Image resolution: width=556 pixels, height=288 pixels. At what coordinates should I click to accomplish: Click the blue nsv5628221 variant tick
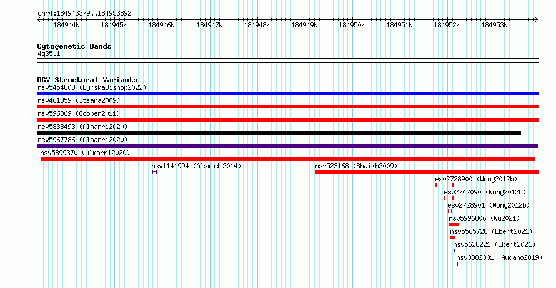pyautogui.click(x=454, y=251)
